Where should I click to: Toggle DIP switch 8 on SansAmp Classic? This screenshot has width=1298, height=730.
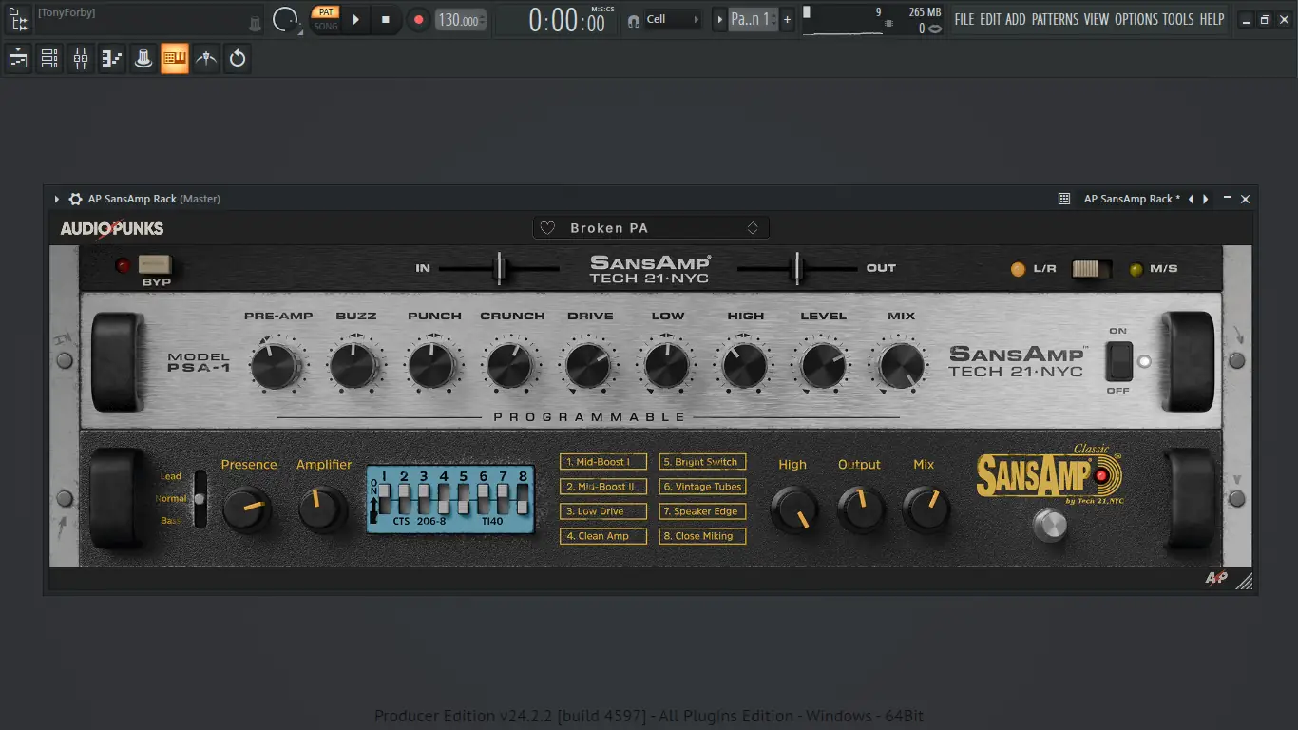coord(523,497)
